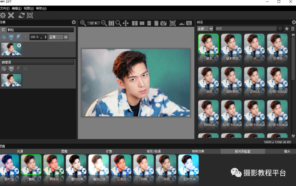Image resolution: width=296 pixels, height=186 pixels.
Task: Click the reset arrows icon in toolbar
Action: [22, 15]
